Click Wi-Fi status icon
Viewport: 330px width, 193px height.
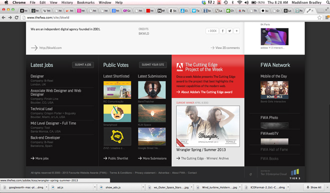click(240, 2)
